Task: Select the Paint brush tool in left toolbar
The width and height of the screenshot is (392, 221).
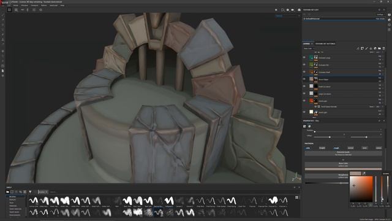Action: click(x=2, y=15)
